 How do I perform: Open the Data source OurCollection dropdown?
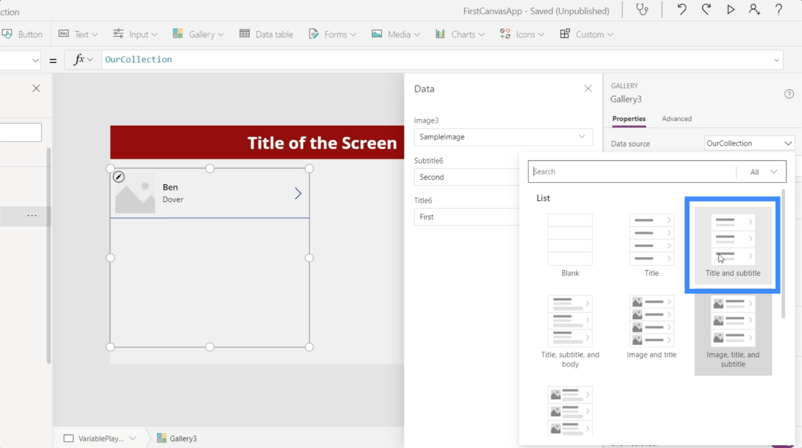[x=749, y=143]
